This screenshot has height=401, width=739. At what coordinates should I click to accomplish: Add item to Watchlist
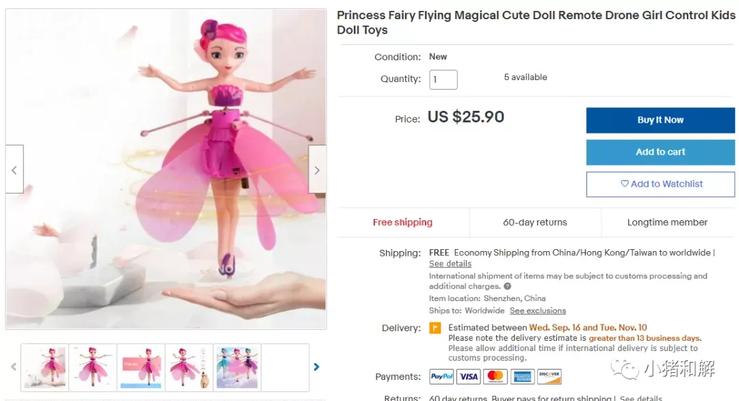(x=660, y=184)
